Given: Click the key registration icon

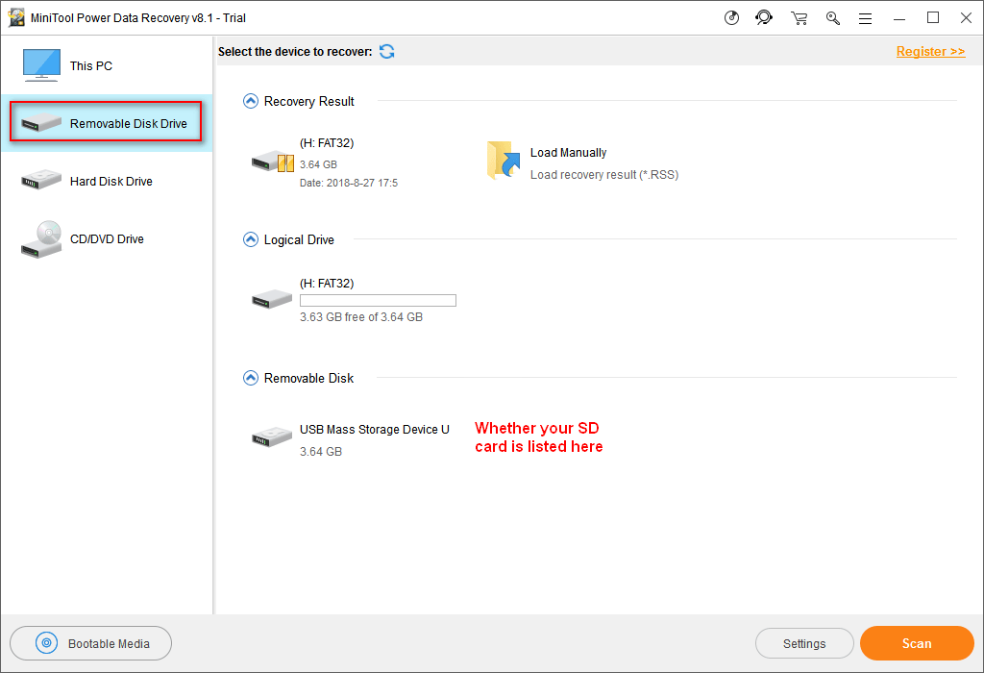Looking at the screenshot, I should (x=833, y=17).
